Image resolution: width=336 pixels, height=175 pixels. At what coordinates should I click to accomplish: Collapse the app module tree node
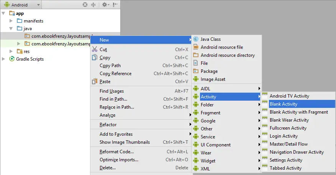(x=3, y=13)
